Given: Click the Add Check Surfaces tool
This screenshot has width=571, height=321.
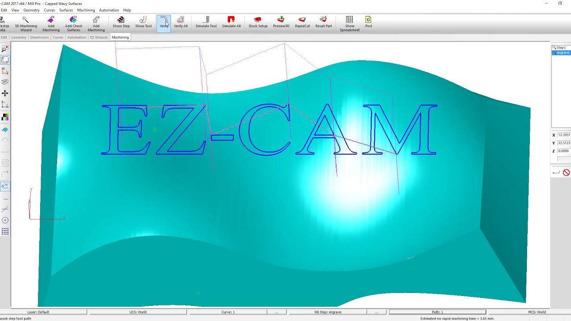Looking at the screenshot, I should (74, 23).
